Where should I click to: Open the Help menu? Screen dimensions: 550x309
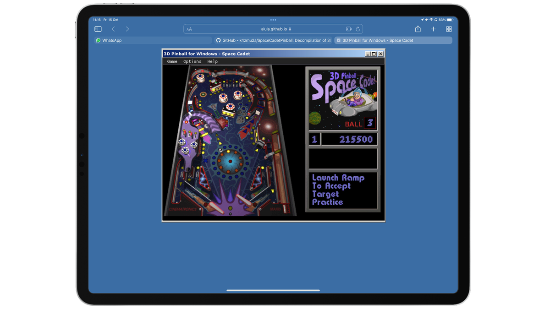point(212,61)
